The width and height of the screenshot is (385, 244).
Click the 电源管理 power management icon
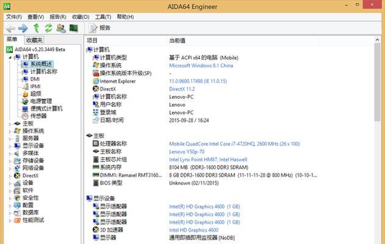point(25,101)
